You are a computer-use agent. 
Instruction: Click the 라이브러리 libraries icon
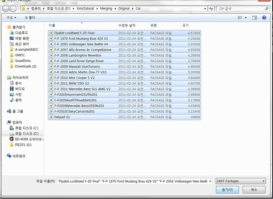9,77
